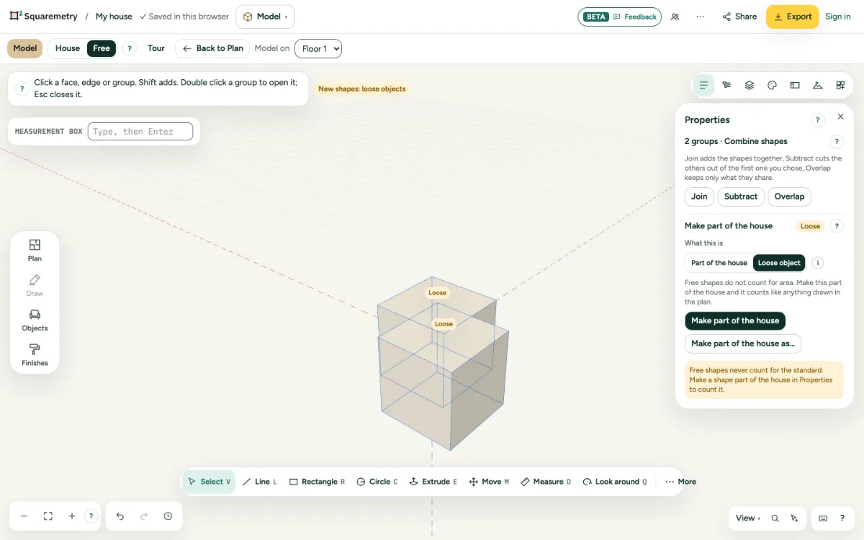The height and width of the screenshot is (540, 864).
Task: Open the history clock icon
Action: (x=168, y=516)
